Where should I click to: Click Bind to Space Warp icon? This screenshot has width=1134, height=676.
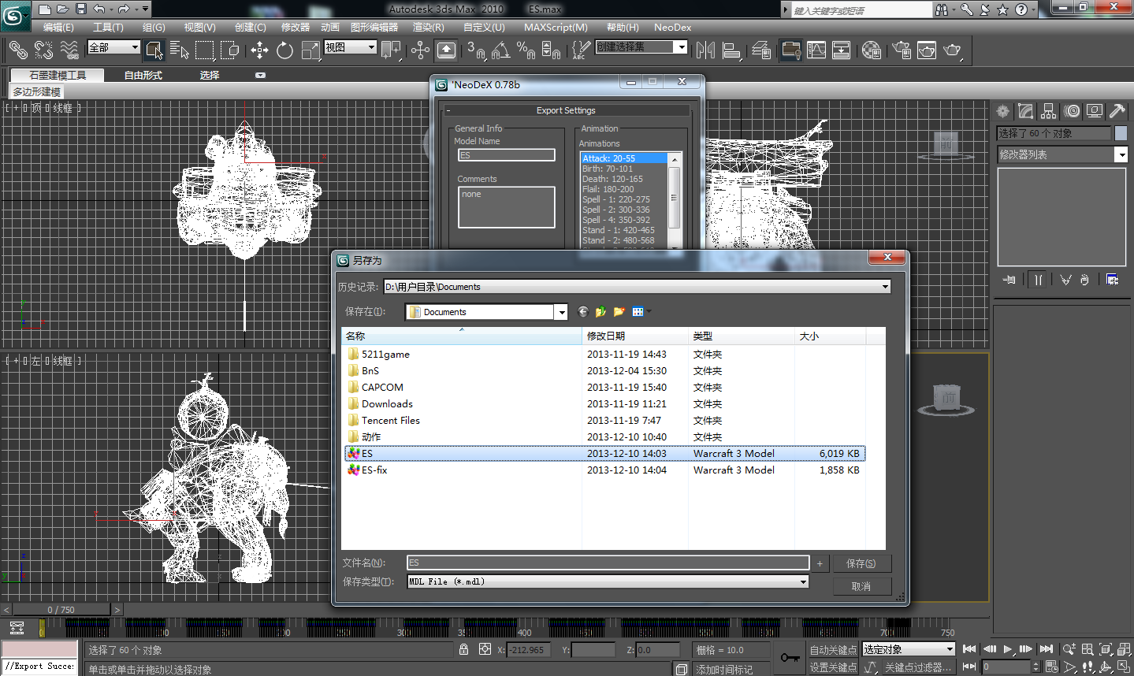pos(70,50)
